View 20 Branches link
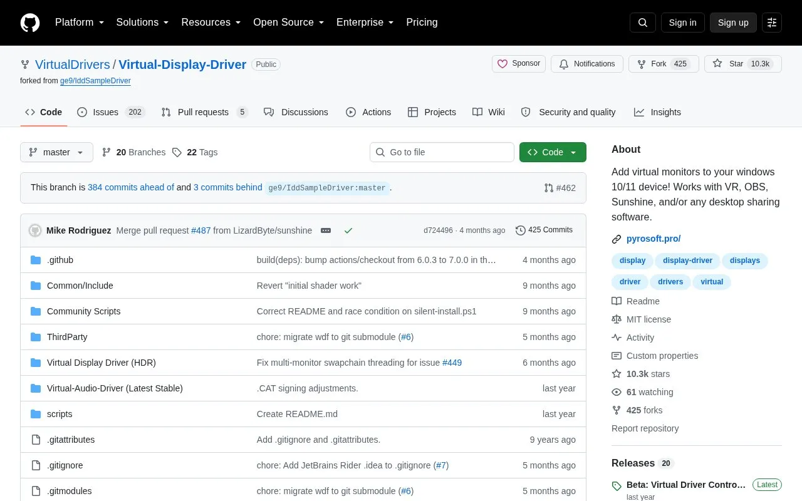802x501 pixels. click(133, 152)
